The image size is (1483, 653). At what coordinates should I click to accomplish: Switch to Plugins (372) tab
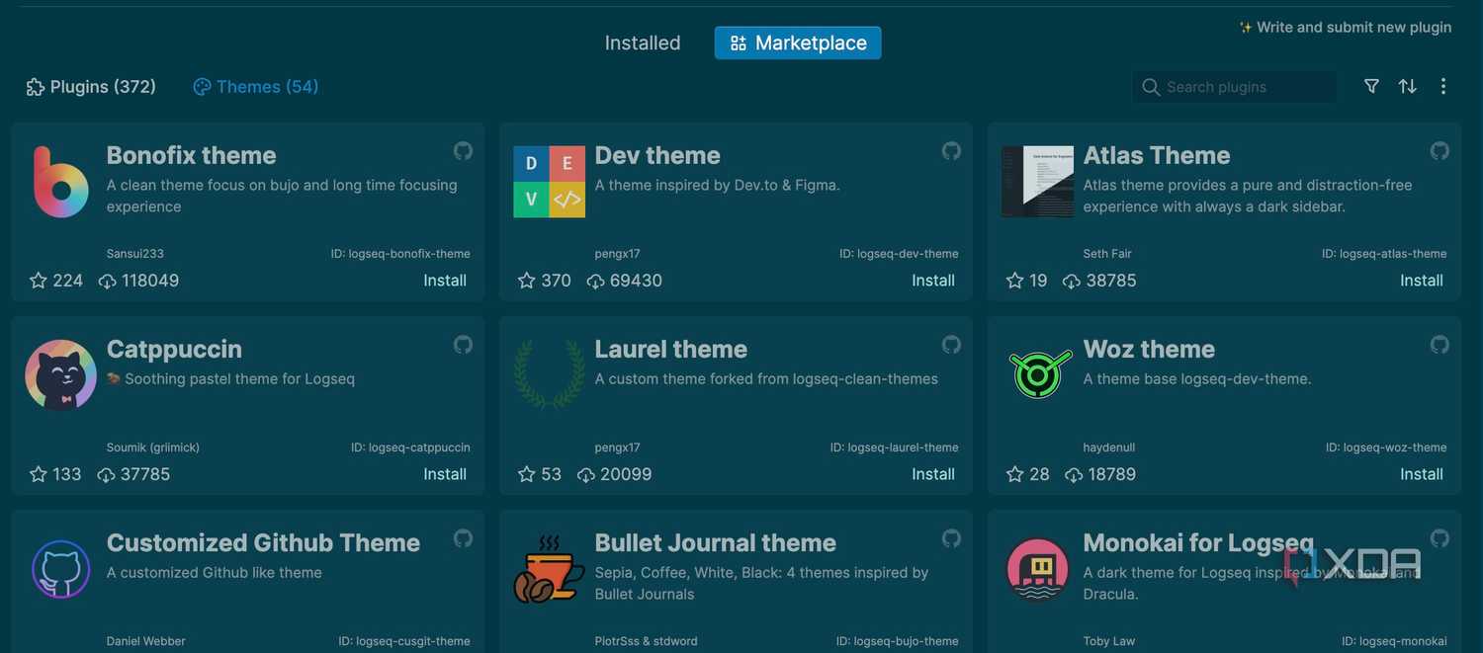[x=91, y=87]
